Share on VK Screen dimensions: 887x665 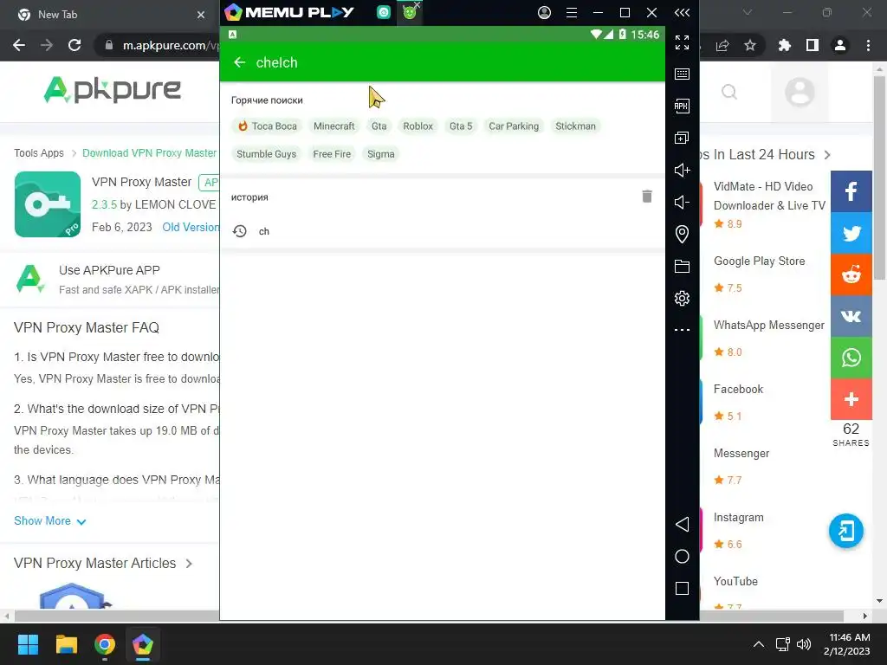tap(851, 316)
